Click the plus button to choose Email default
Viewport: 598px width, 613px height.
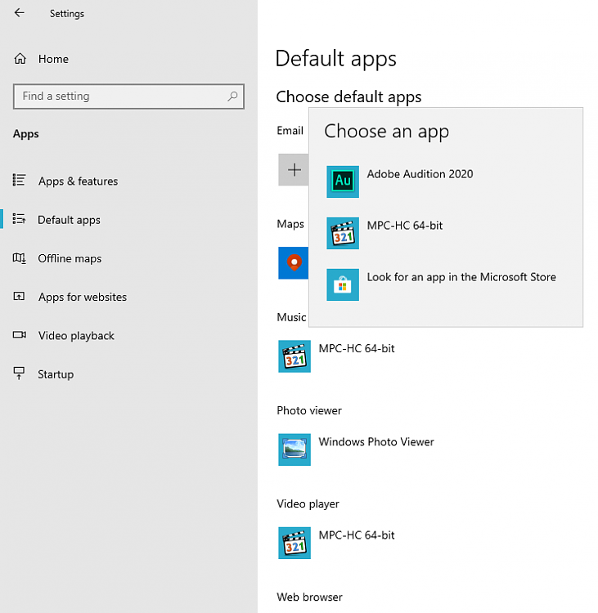point(294,170)
